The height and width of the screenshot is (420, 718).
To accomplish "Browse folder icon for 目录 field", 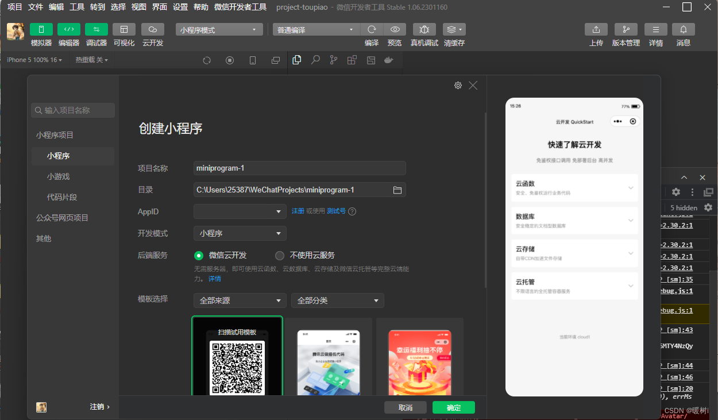I will [x=397, y=190].
